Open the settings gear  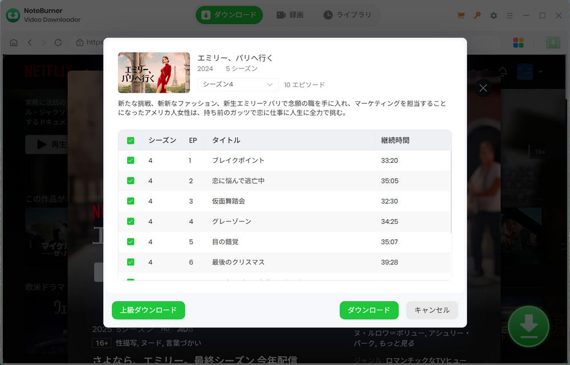[493, 15]
